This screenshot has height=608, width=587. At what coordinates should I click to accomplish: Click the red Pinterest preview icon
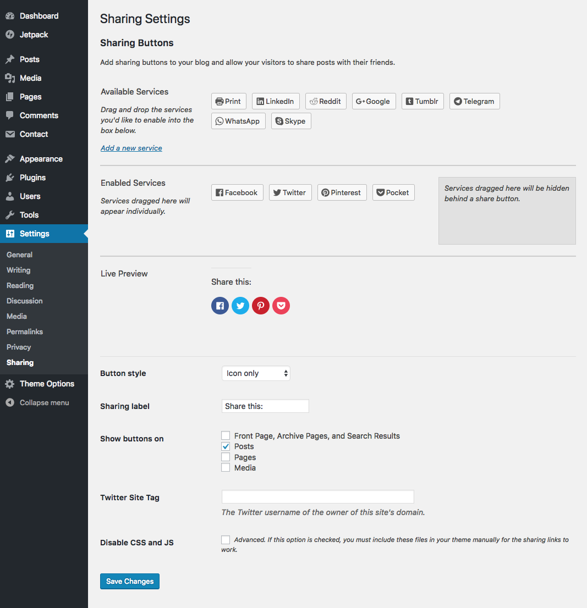tap(261, 306)
